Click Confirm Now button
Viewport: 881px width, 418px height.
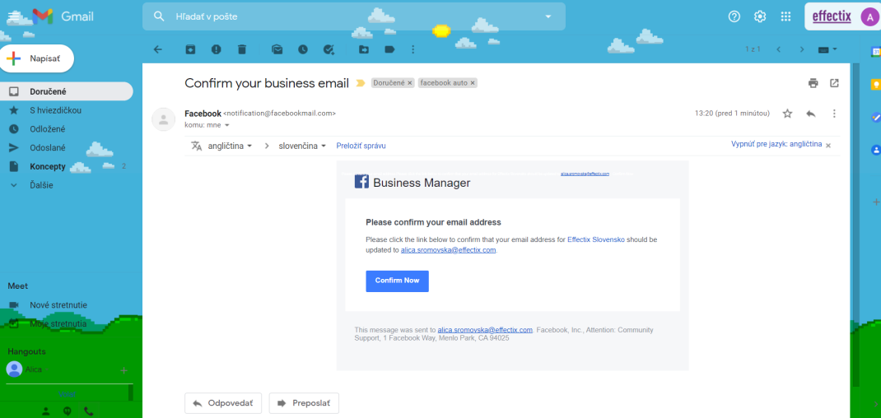(397, 281)
